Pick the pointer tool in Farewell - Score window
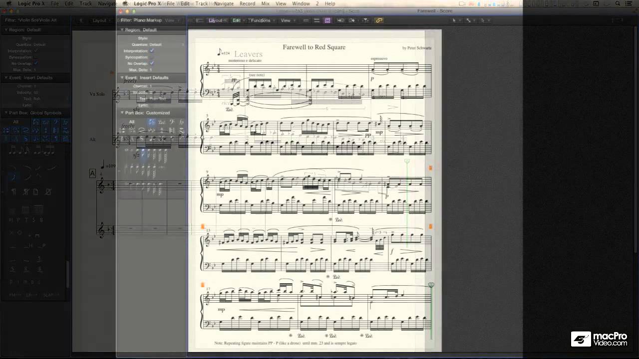Image resolution: width=639 pixels, height=359 pixels. [x=455, y=20]
